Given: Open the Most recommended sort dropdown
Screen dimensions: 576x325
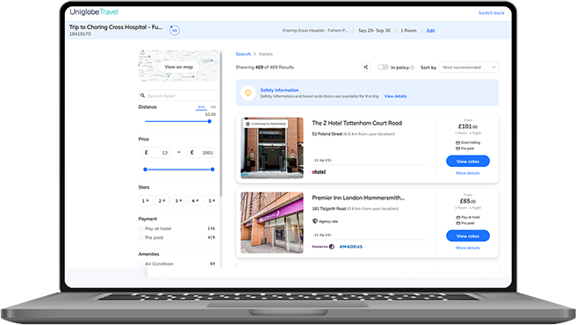Looking at the screenshot, I should click(x=469, y=68).
